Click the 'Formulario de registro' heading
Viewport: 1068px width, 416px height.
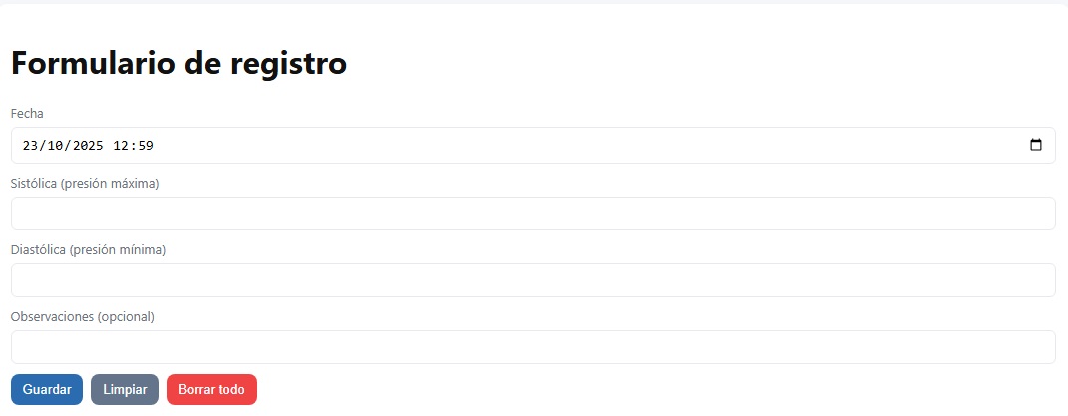pos(178,63)
